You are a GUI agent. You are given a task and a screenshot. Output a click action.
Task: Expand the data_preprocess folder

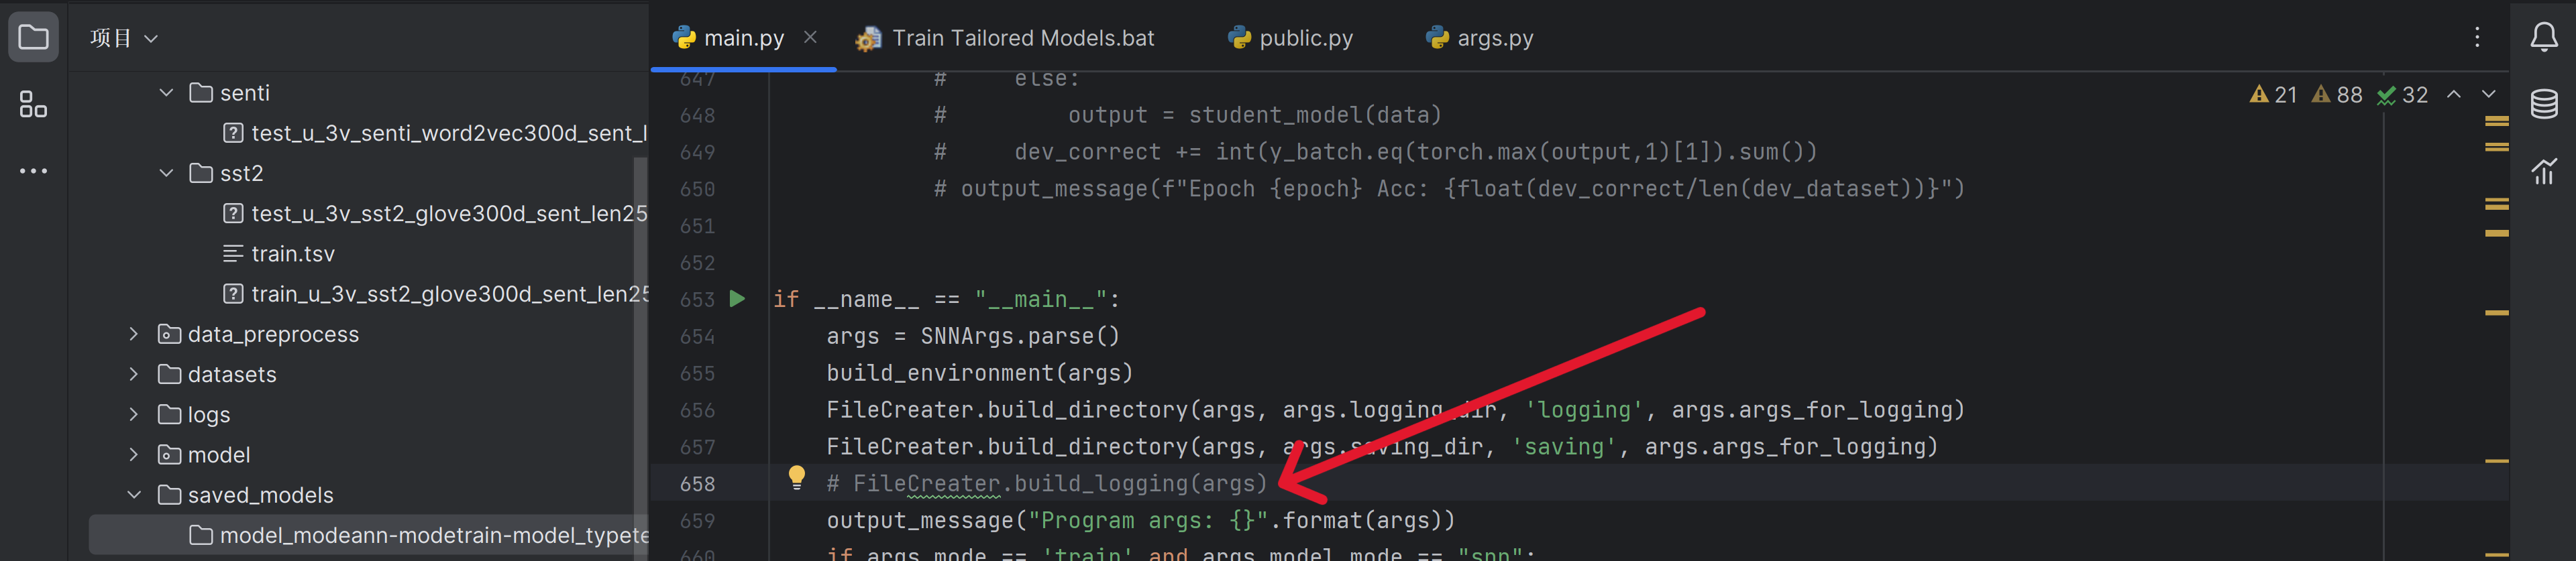[134, 334]
